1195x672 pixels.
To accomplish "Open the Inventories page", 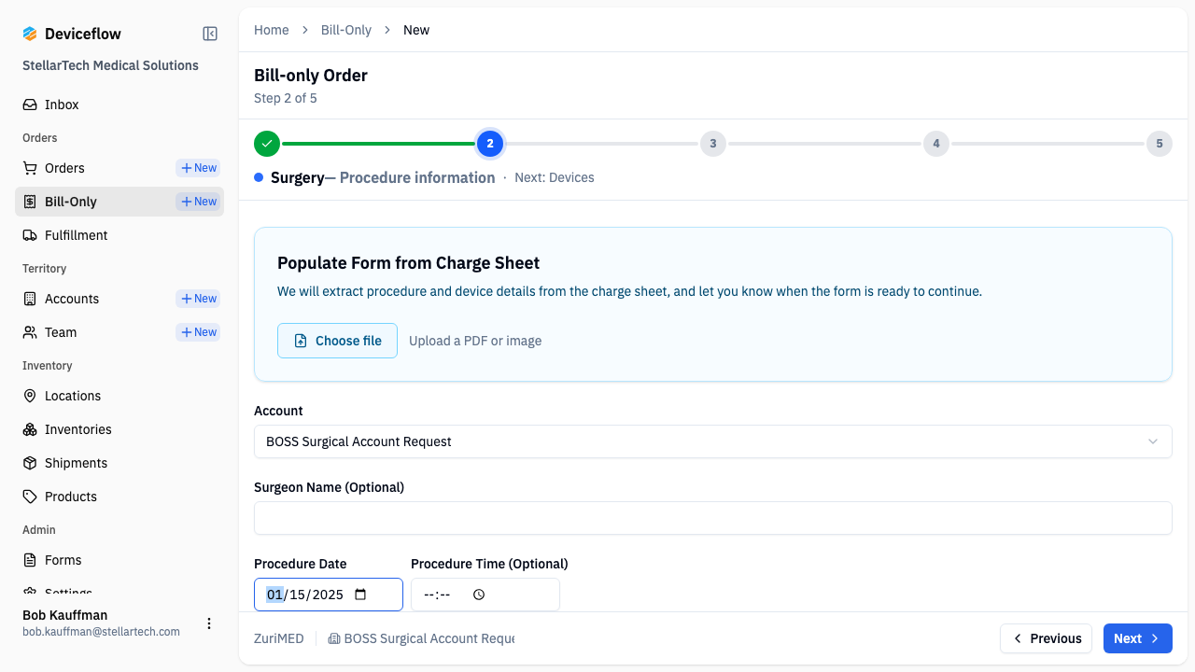I will pos(119,429).
